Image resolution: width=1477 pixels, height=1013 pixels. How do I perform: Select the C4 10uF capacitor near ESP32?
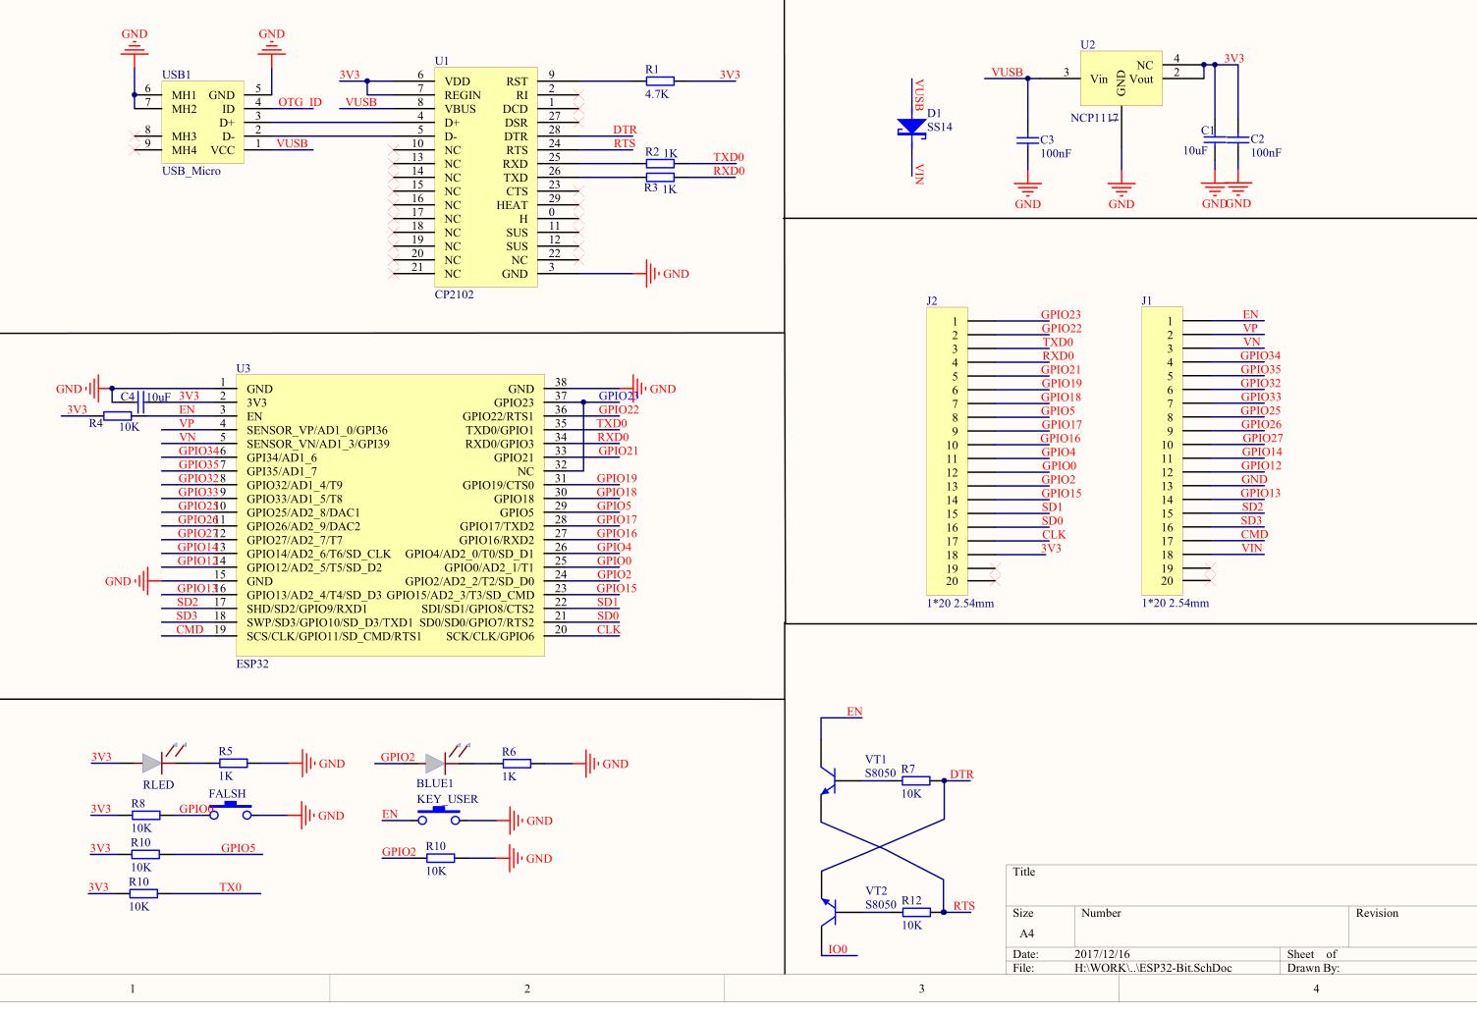coord(140,398)
